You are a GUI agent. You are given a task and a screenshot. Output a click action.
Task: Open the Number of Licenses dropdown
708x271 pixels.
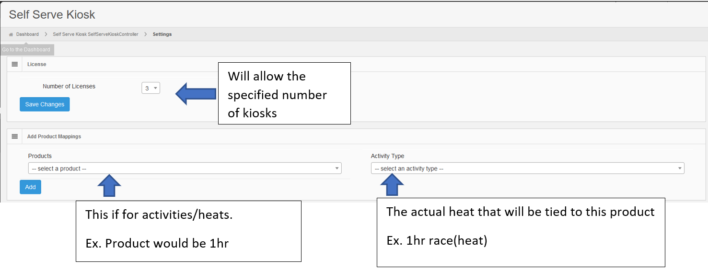(x=151, y=88)
